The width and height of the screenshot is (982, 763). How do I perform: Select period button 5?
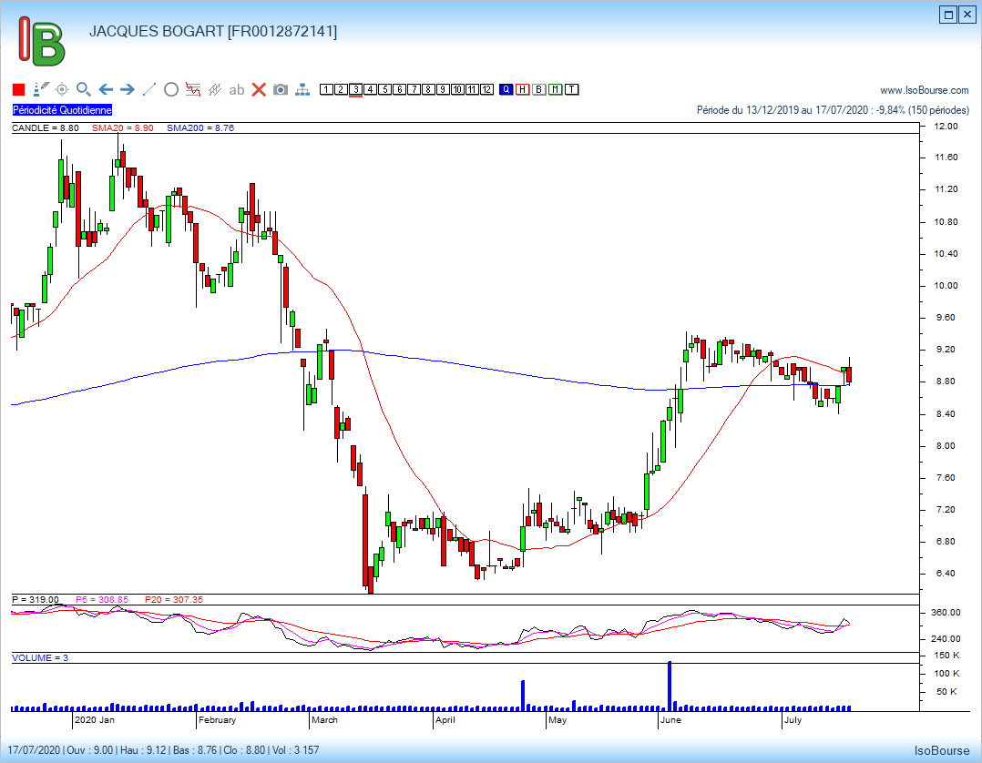[384, 89]
